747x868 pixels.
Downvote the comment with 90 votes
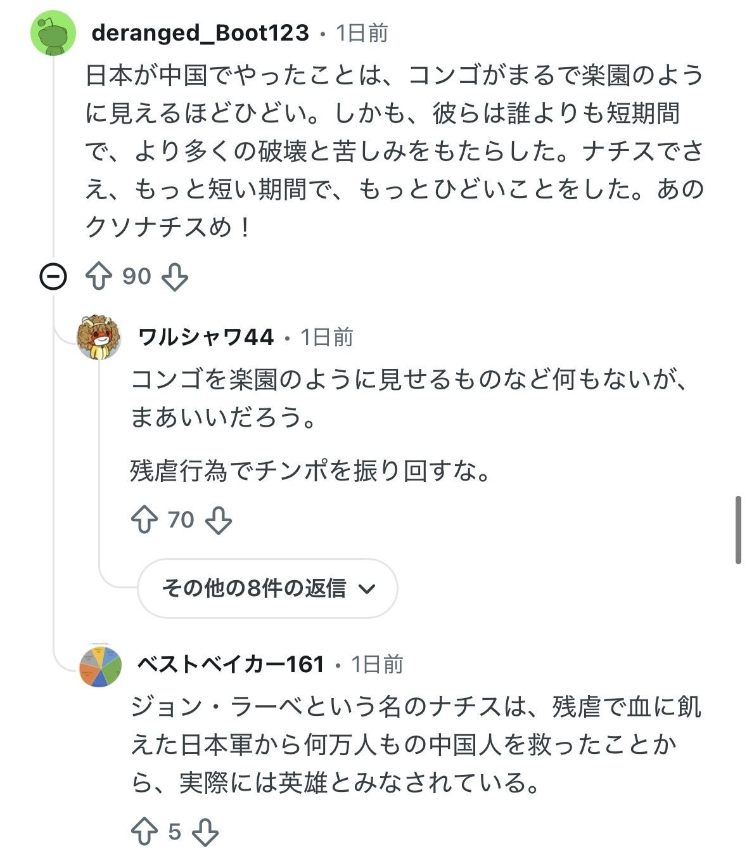coord(175,277)
